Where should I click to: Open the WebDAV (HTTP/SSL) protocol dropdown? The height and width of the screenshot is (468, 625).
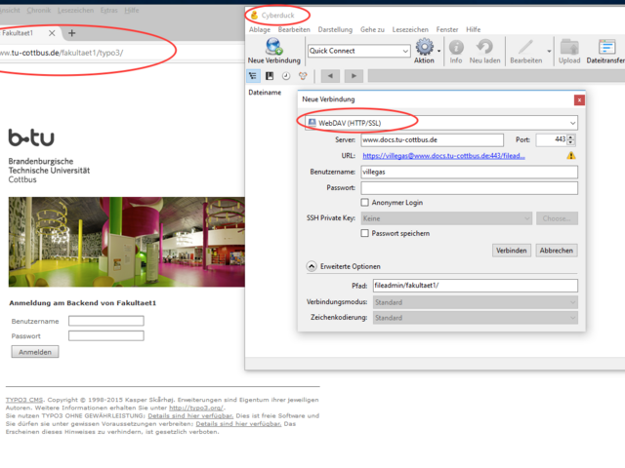coord(441,123)
